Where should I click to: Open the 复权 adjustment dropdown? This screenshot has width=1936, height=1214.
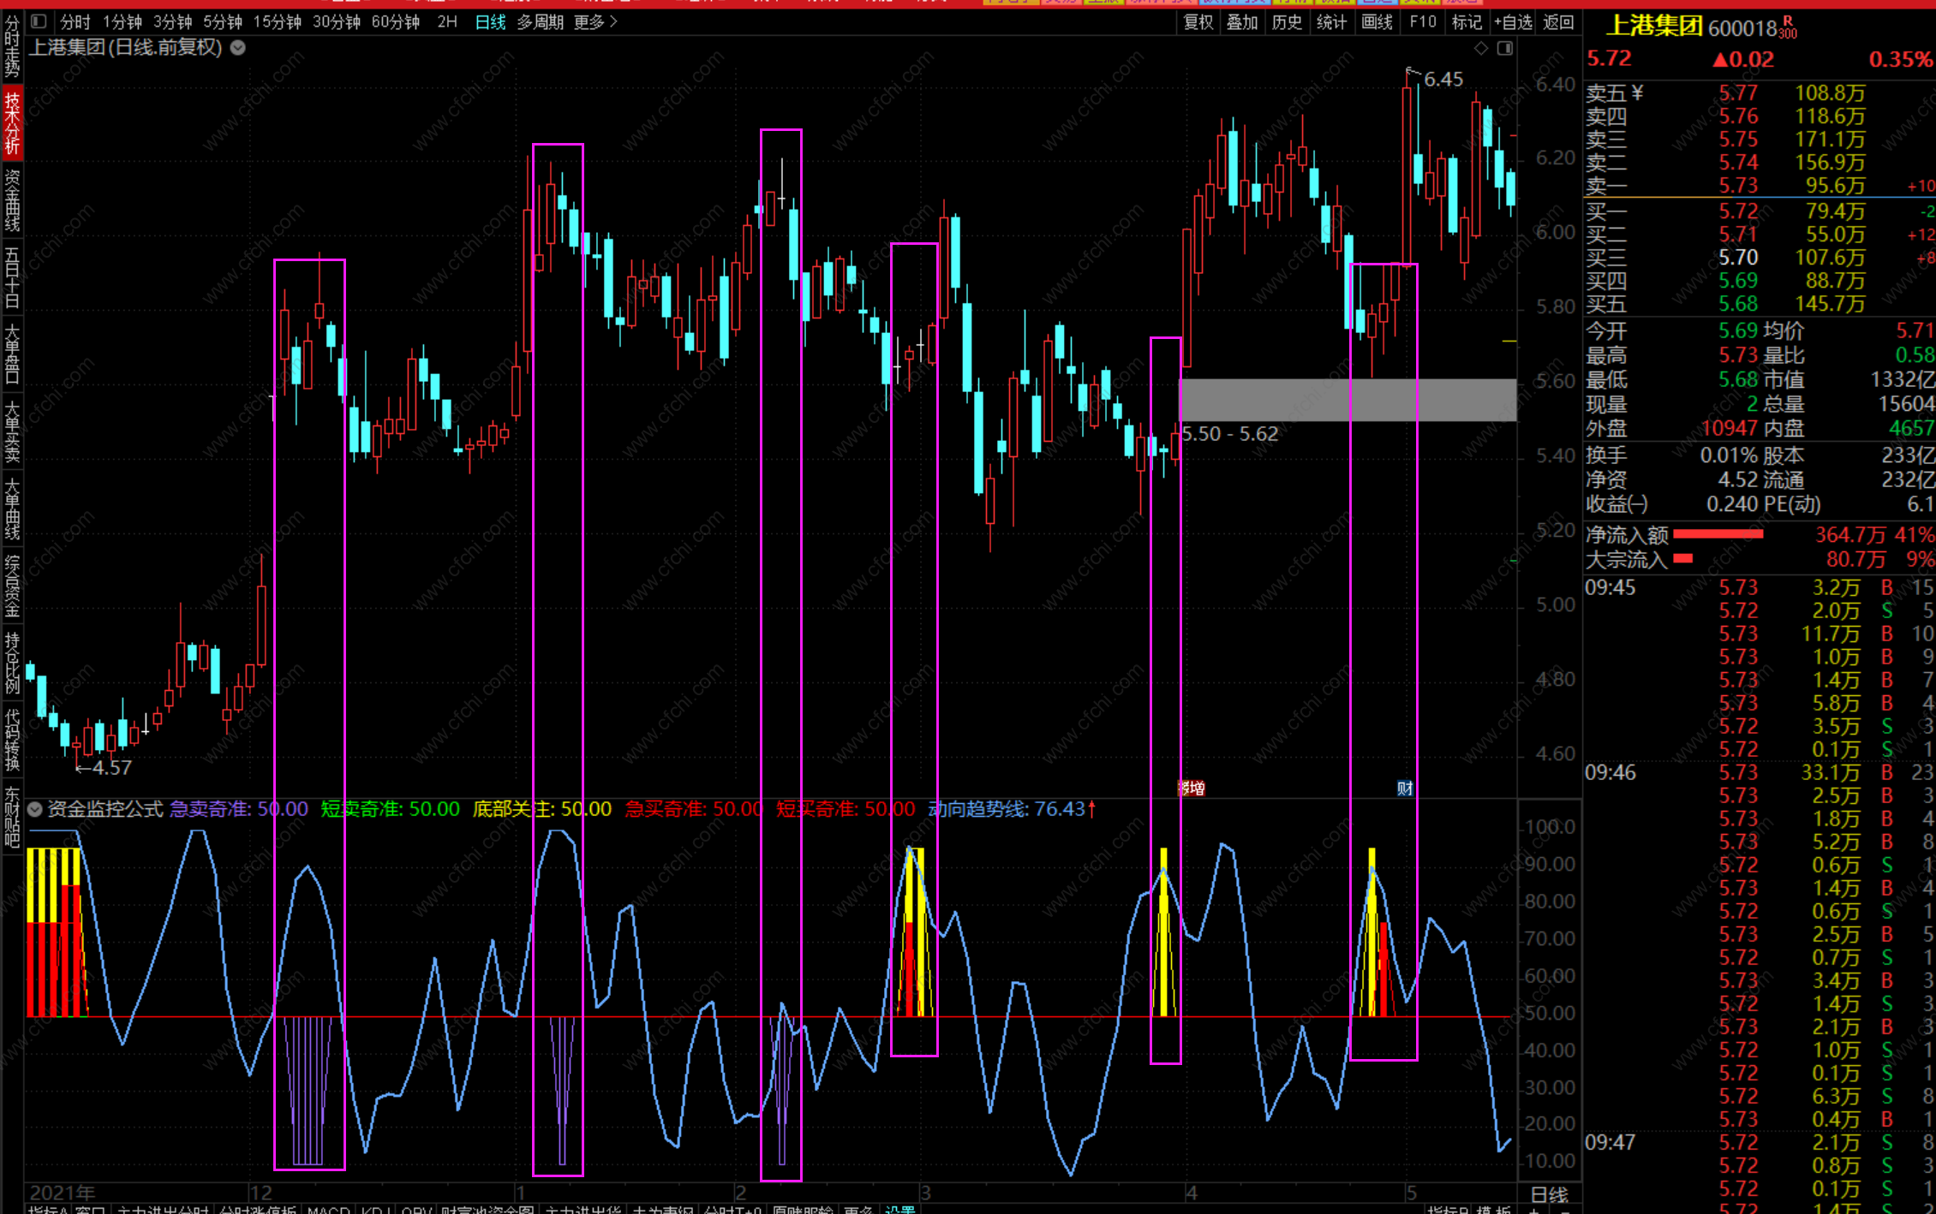point(1198,22)
